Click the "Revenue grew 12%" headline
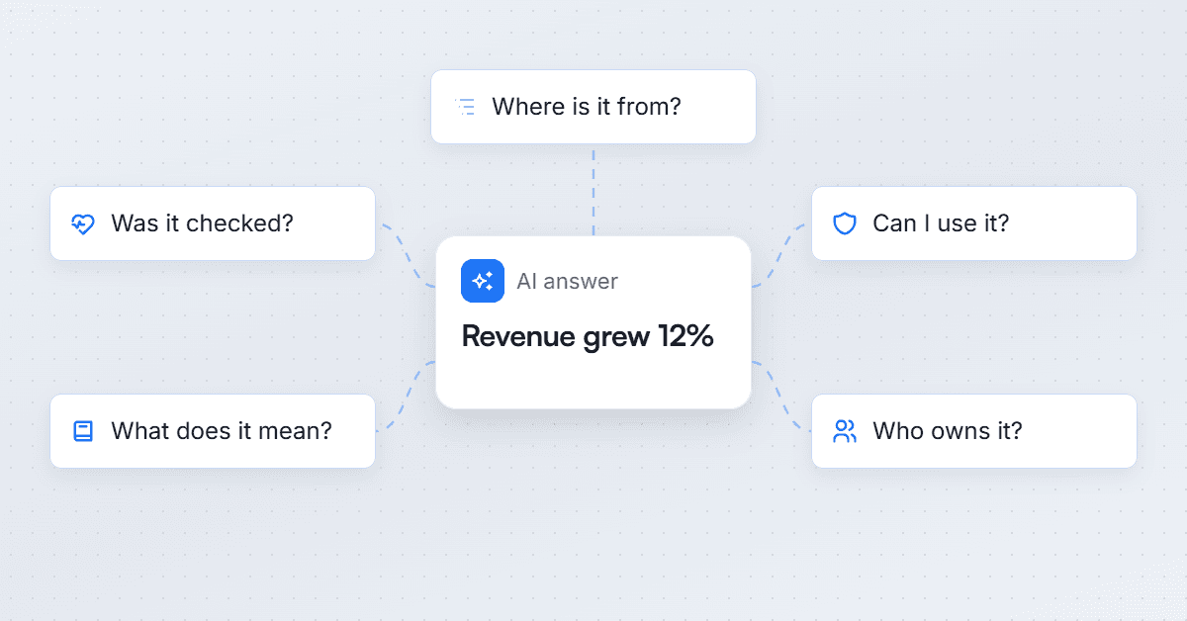This screenshot has height=621, width=1187. point(588,336)
